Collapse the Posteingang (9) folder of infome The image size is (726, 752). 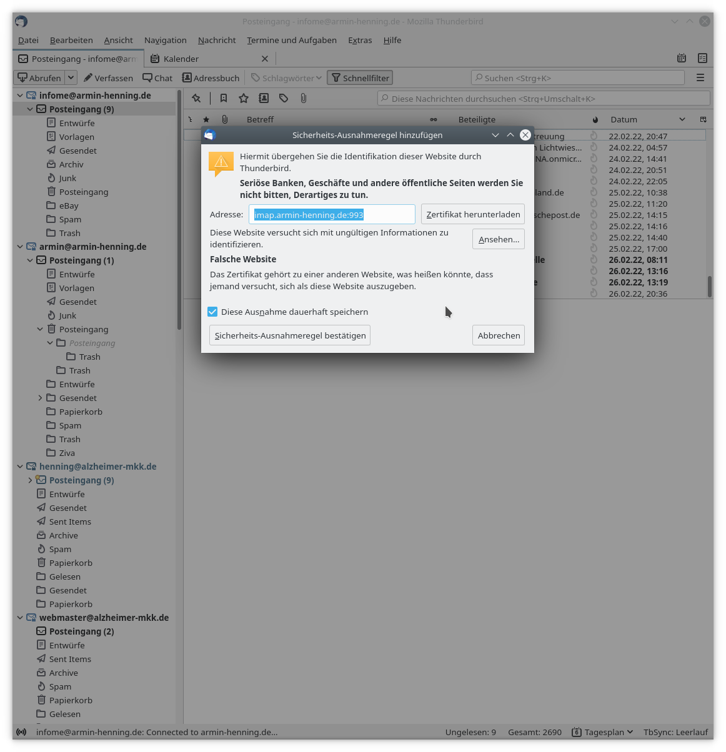click(x=30, y=109)
